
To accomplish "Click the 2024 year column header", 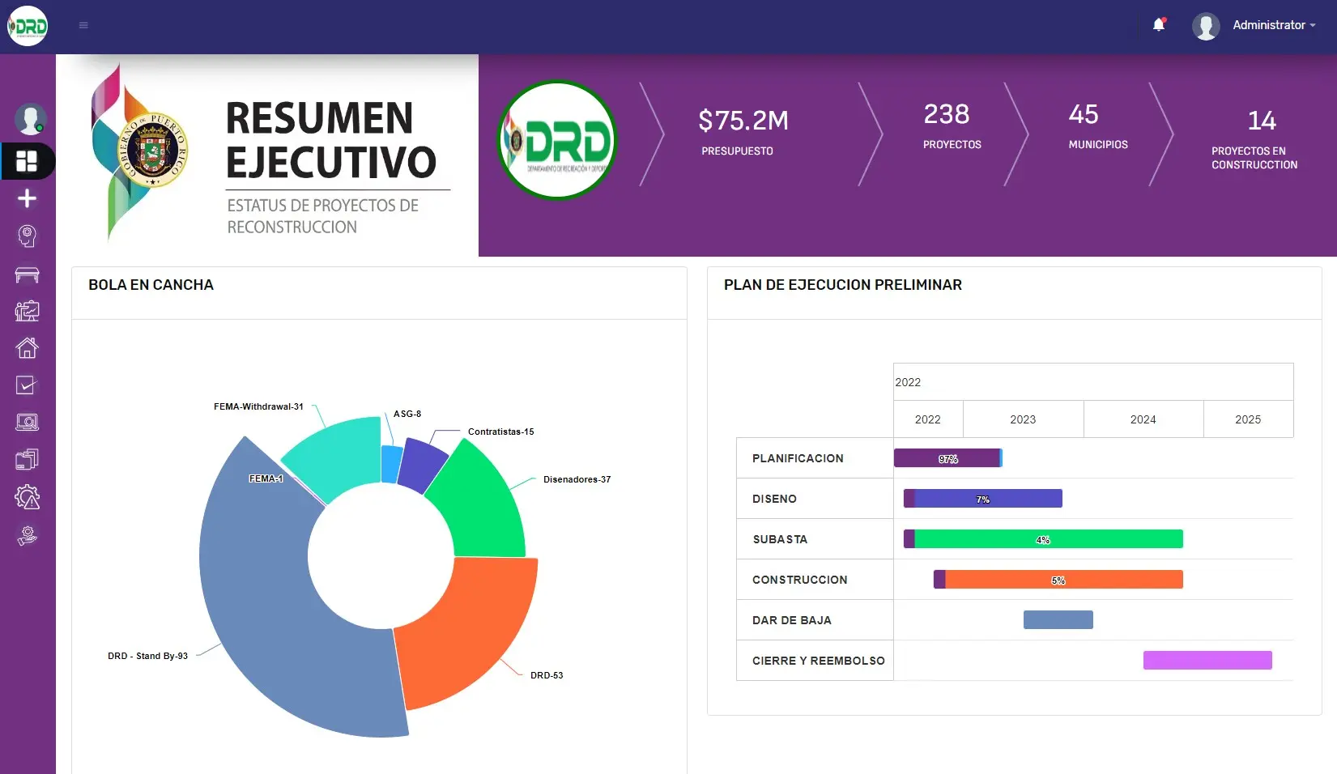I will (x=1143, y=419).
